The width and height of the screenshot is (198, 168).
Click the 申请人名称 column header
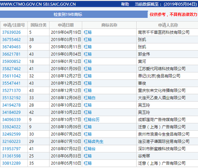pyautogui.click(x=168, y=25)
